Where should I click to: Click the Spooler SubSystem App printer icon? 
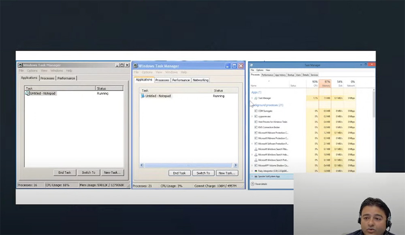pos(256,176)
